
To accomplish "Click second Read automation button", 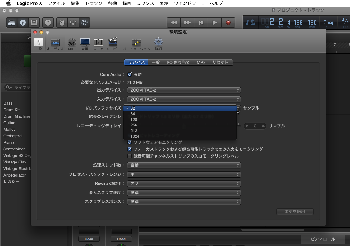I will point(121,239).
